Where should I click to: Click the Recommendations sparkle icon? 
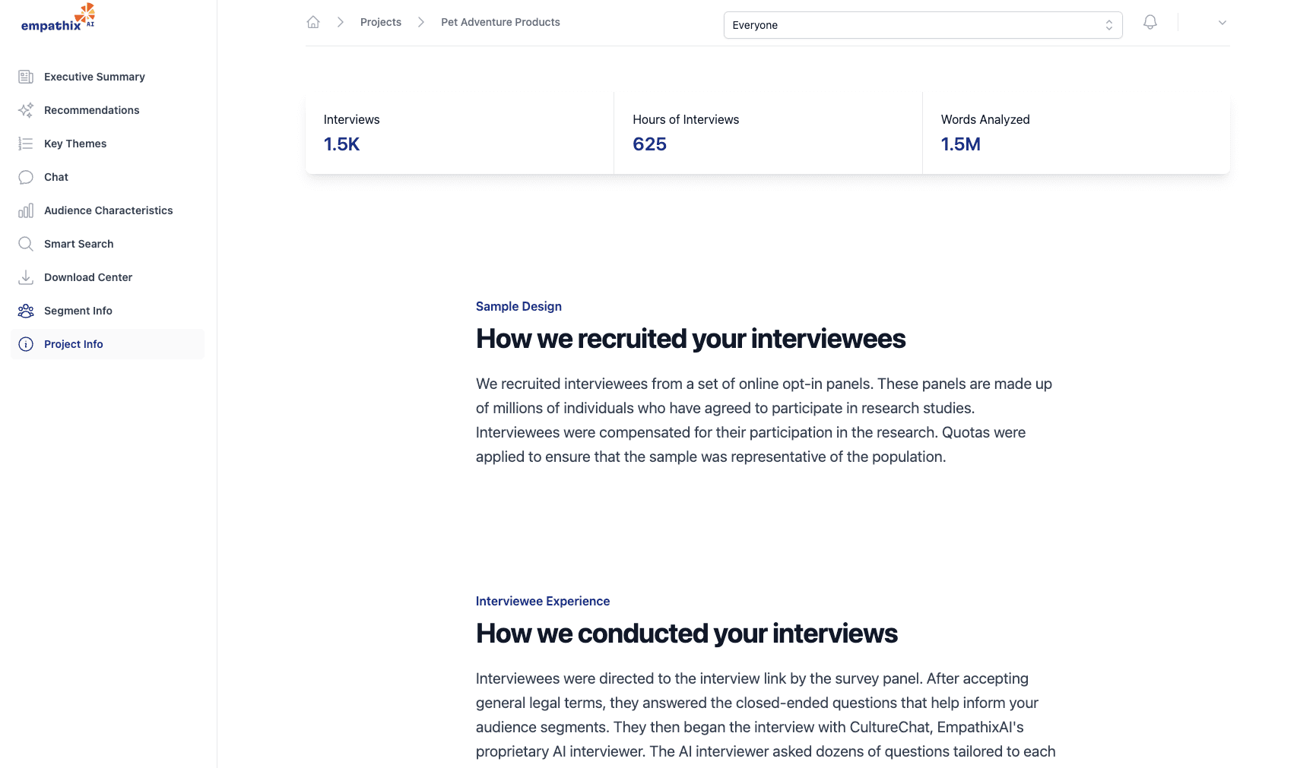pyautogui.click(x=26, y=110)
